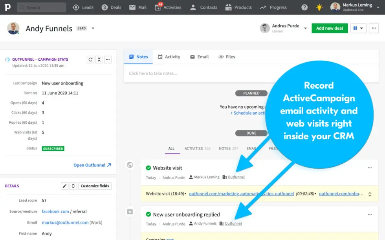Click Add new deal button
Viewport: 385px width, 240px height.
tap(330, 28)
